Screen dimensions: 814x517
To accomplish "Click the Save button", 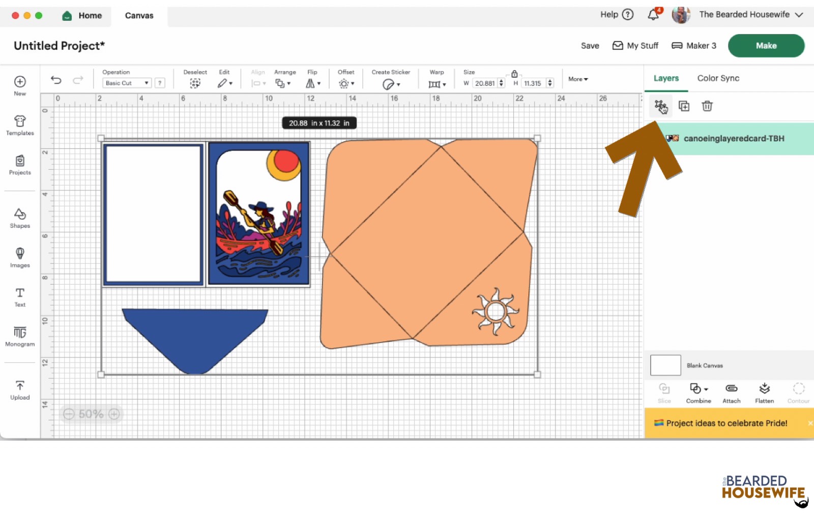I will (590, 46).
